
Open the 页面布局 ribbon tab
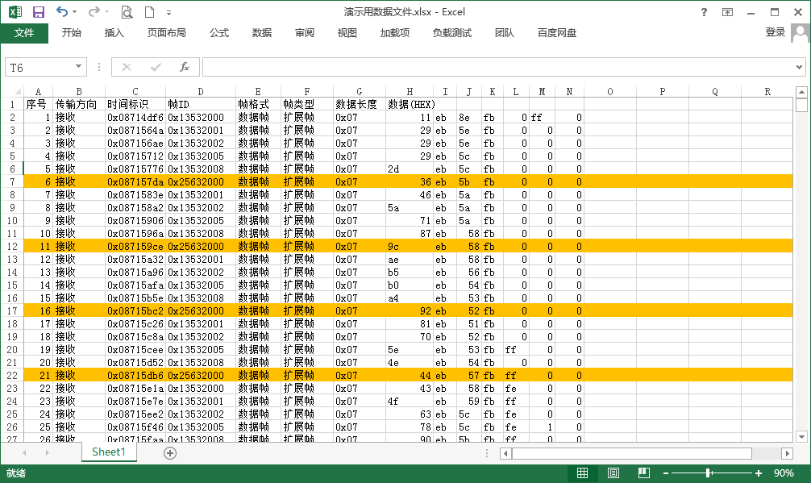(167, 33)
